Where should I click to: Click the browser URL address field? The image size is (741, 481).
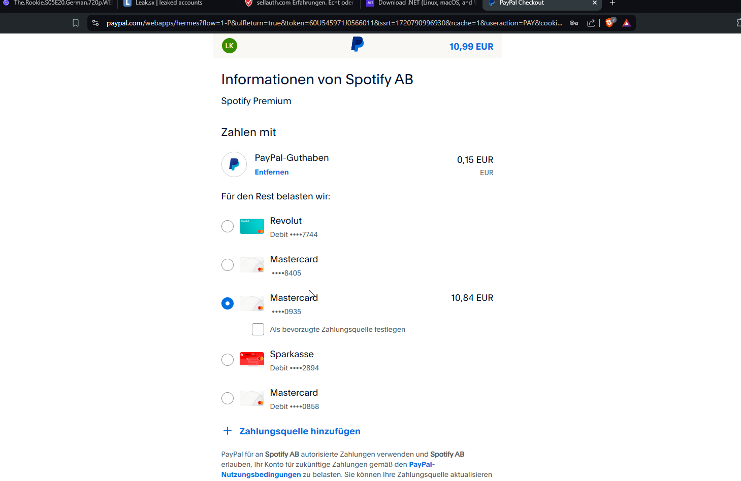point(334,23)
